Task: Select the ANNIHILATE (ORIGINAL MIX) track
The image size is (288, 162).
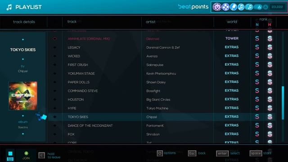Action: pyautogui.click(x=89, y=39)
